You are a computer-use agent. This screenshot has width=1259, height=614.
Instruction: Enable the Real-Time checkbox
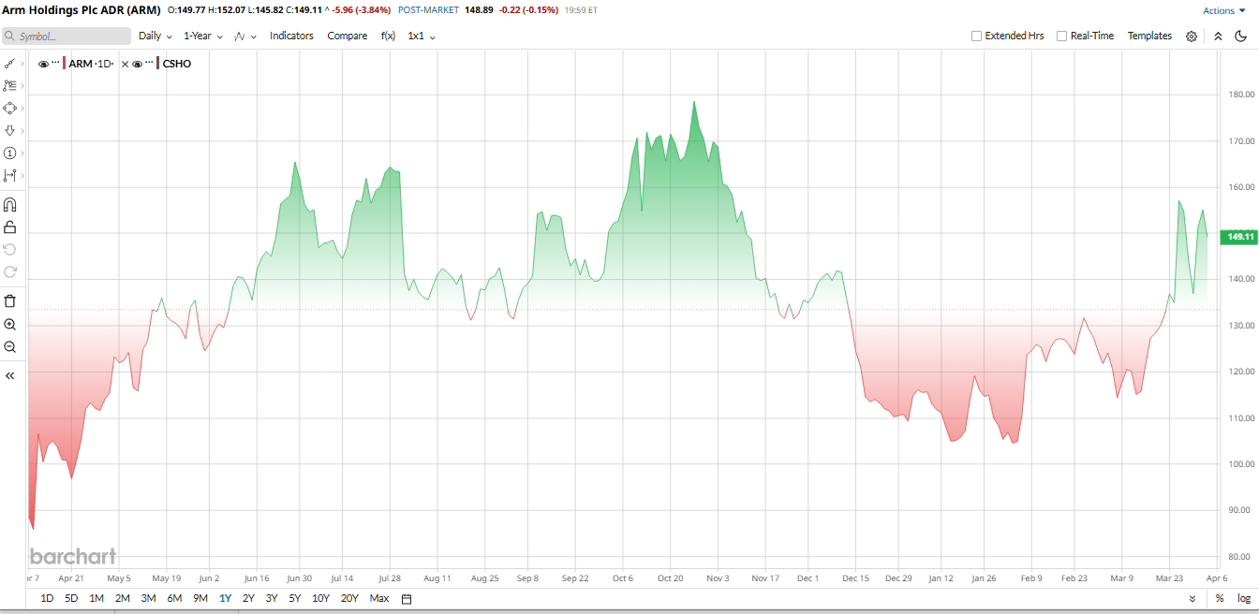(1061, 36)
